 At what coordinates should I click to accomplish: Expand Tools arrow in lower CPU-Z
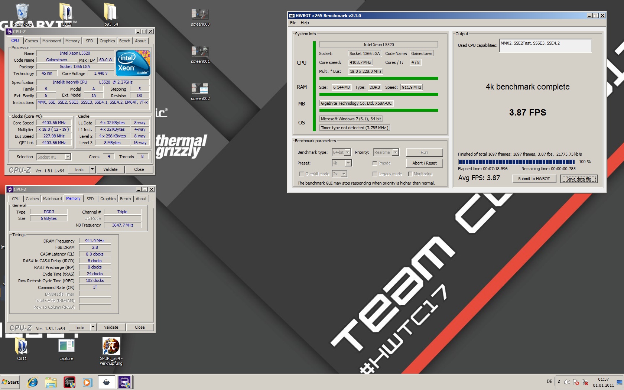point(93,327)
